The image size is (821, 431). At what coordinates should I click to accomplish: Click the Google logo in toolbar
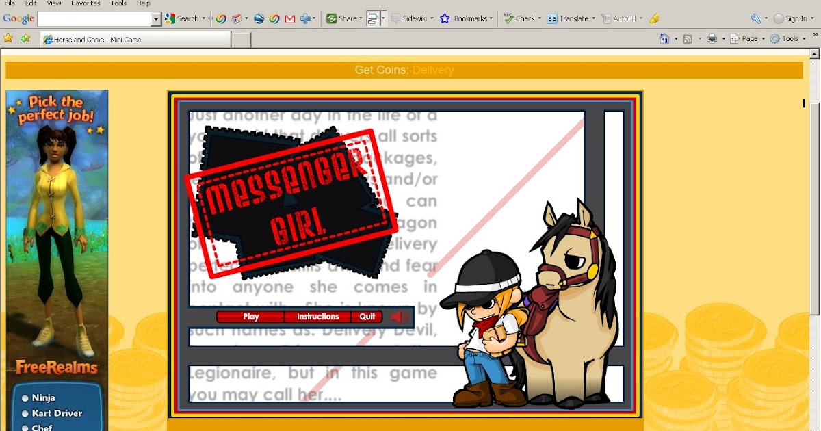pyautogui.click(x=18, y=18)
